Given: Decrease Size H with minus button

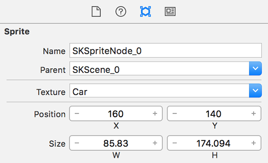Looking at the screenshot, I should (x=175, y=143).
